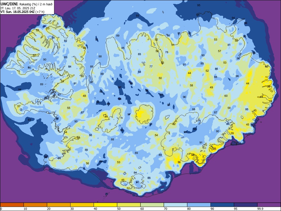Click the map value '55' in the west
This screenshot has height=211, width=281.
click(x=69, y=108)
